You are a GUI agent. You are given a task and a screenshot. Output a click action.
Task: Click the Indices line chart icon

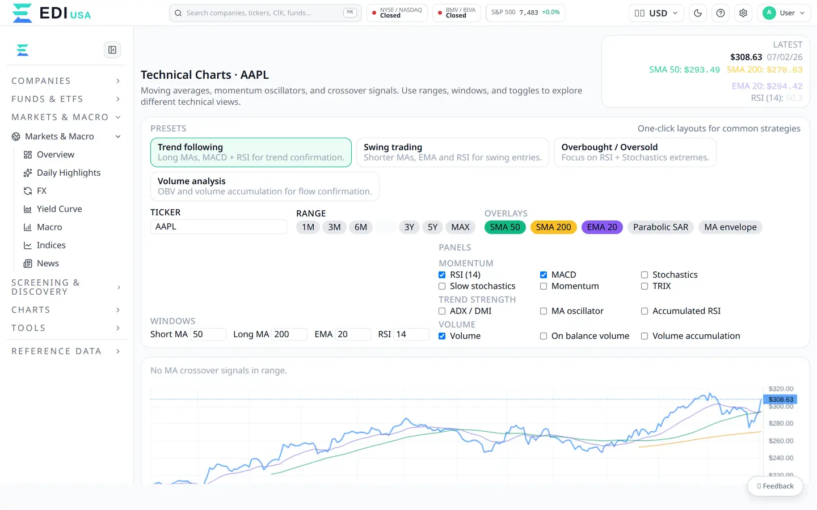pos(28,245)
